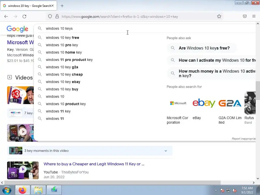The height and width of the screenshot is (195, 260).
Task: Open Firefox tracking protection shield
Action: tap(50, 16)
